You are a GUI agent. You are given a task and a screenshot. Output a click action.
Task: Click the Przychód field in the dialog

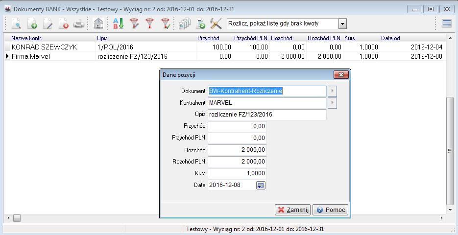(237, 126)
